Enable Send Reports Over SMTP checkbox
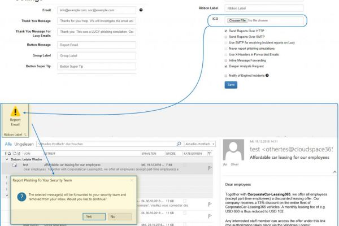Screen dimensions: 339x226 point(225,36)
